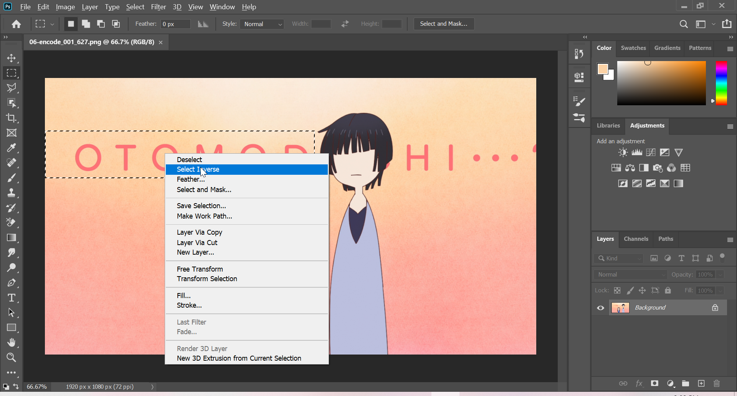Enable New selection mode button

point(71,24)
